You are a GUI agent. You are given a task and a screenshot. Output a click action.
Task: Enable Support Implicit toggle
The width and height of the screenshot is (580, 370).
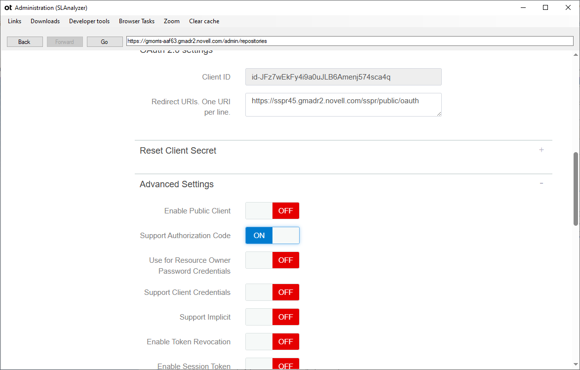tap(272, 317)
